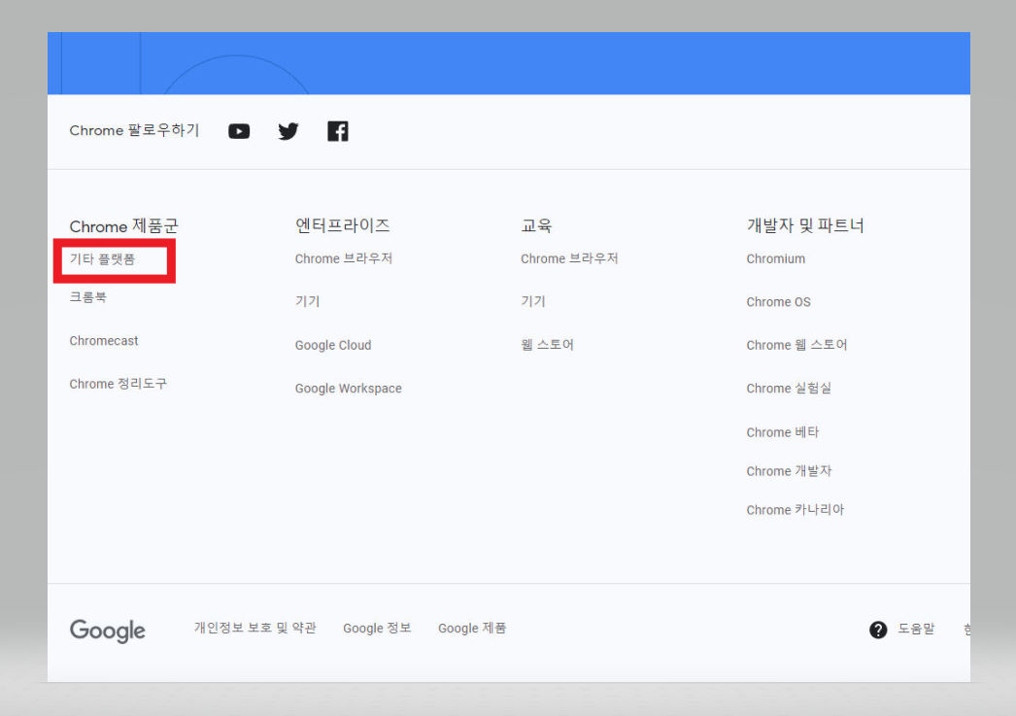This screenshot has width=1016, height=716.
Task: Open Chrome 정리도구 link
Action: point(118,384)
